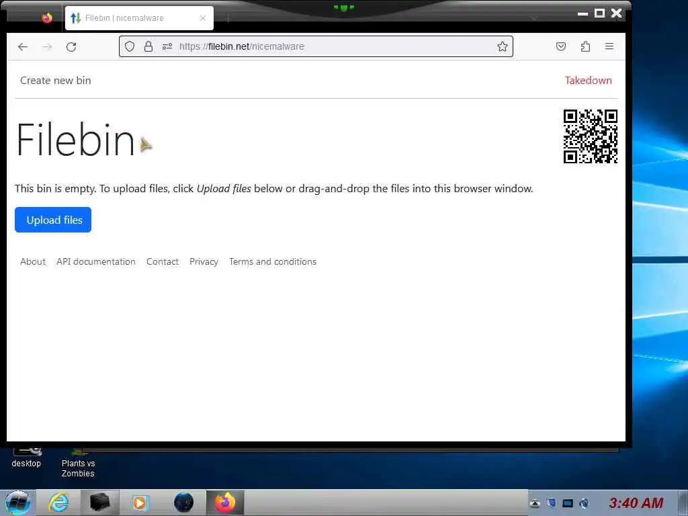Viewport: 688px width, 516px height.
Task: Open the list-all-tabs dropdown chevron
Action: click(x=533, y=18)
